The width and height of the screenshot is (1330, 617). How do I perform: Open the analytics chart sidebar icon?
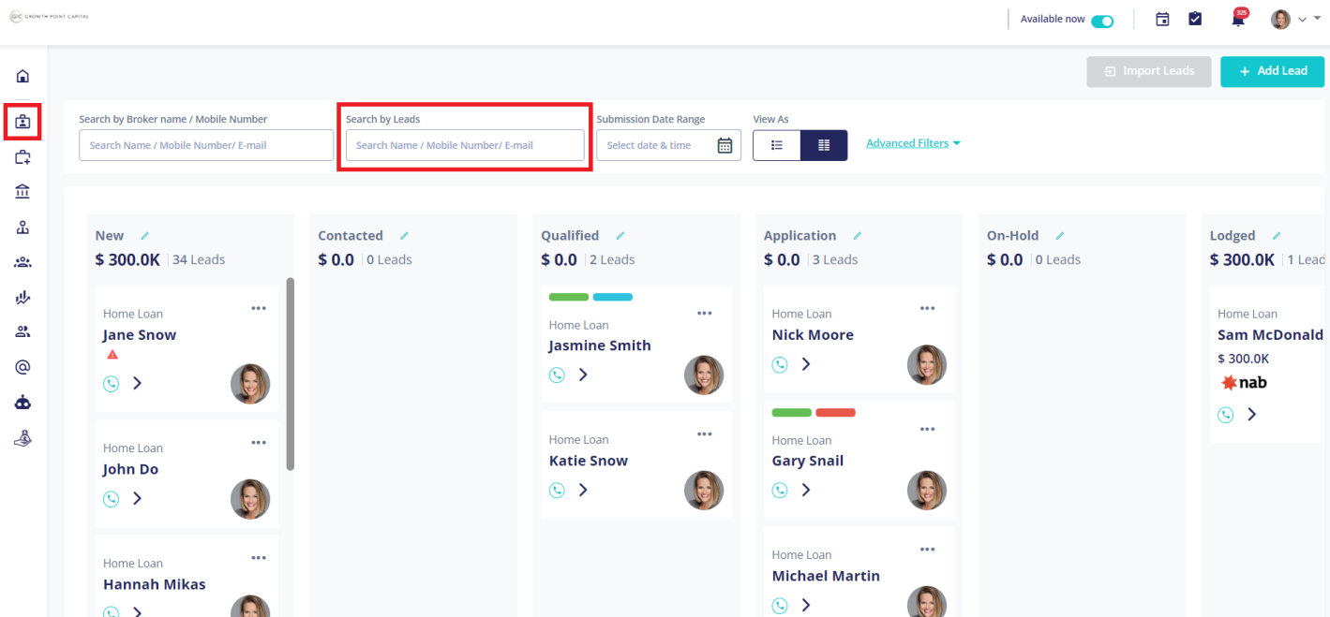[x=22, y=298]
